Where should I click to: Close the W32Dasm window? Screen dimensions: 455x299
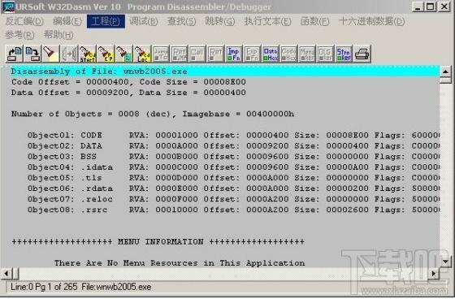click(x=444, y=6)
